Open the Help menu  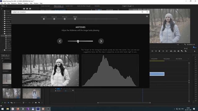[x=41, y=3]
